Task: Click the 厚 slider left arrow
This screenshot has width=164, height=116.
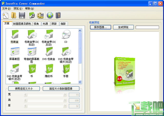Action: point(25,106)
